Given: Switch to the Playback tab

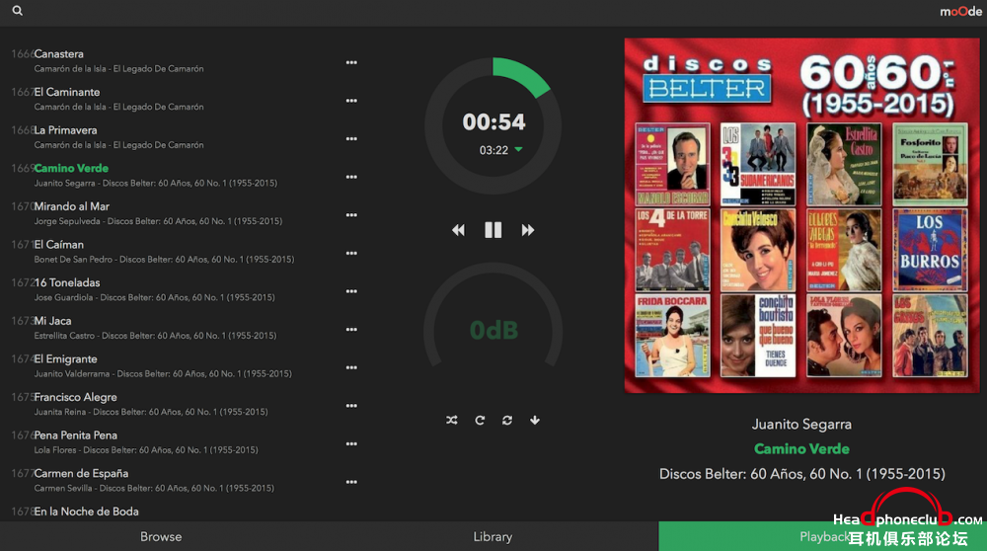Looking at the screenshot, I should pyautogui.click(x=823, y=536).
